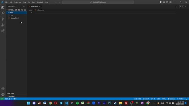Click Go Live in the status bar
The width and height of the screenshot is (189, 106).
pyautogui.click(x=171, y=99)
